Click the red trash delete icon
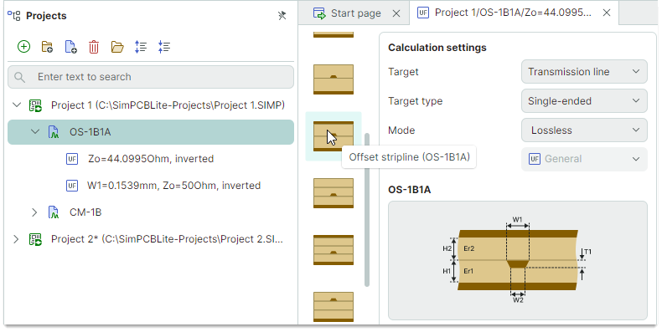Image resolution: width=662 pixels, height=332 pixels. 94,47
